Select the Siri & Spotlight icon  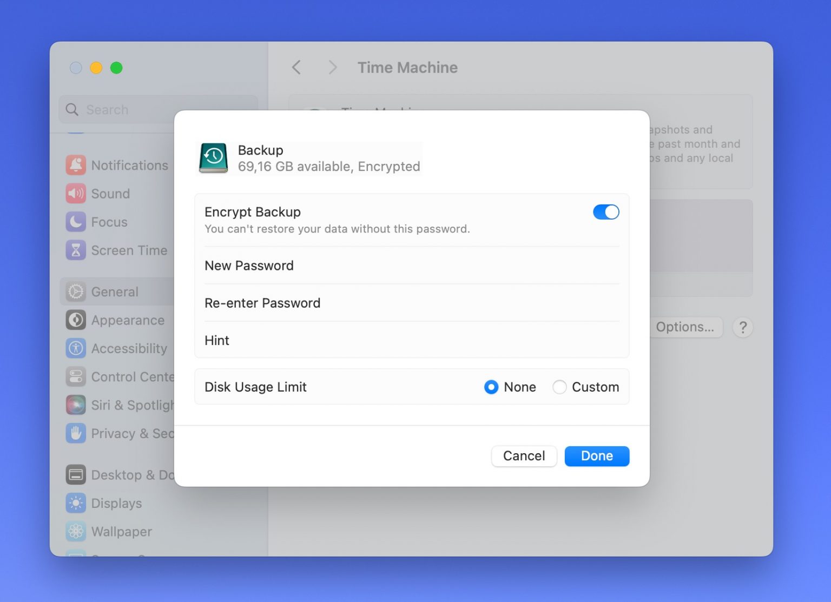pyautogui.click(x=76, y=405)
